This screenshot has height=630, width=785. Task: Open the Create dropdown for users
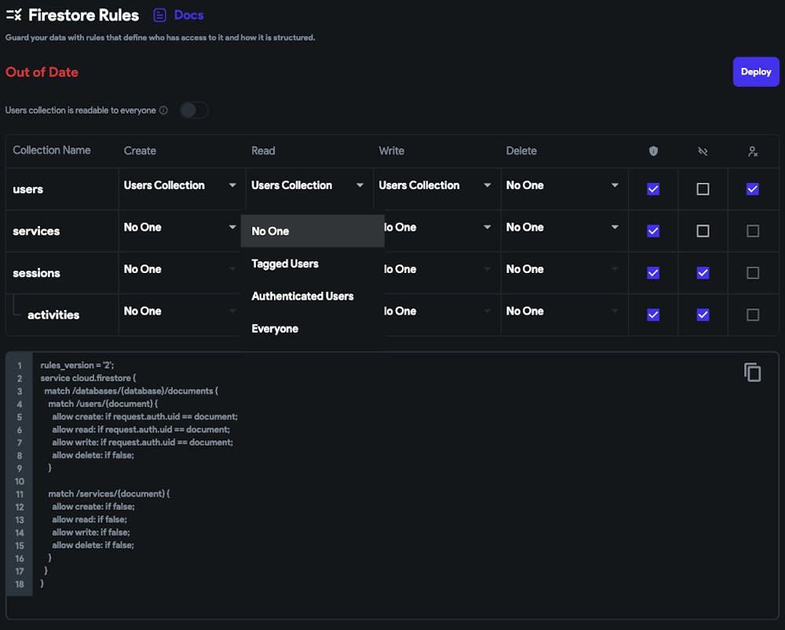click(x=180, y=186)
